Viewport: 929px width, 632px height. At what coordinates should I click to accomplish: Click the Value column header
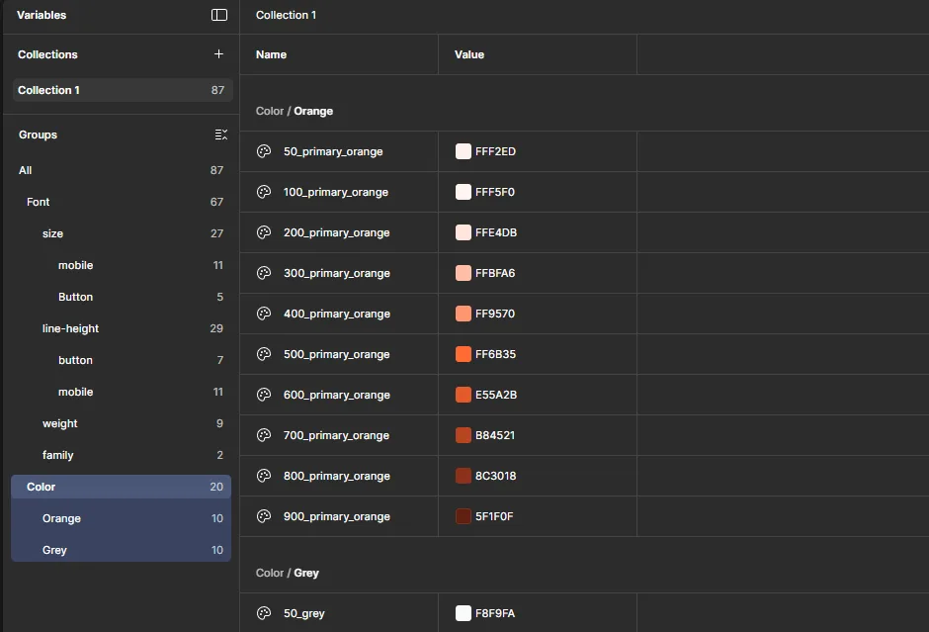468,54
